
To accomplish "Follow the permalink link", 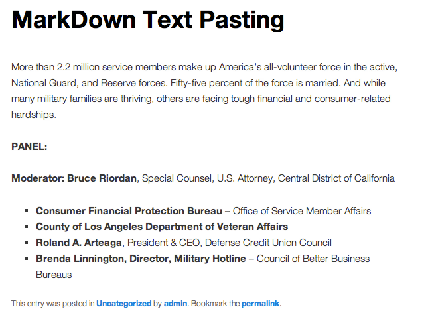I will (260, 304).
